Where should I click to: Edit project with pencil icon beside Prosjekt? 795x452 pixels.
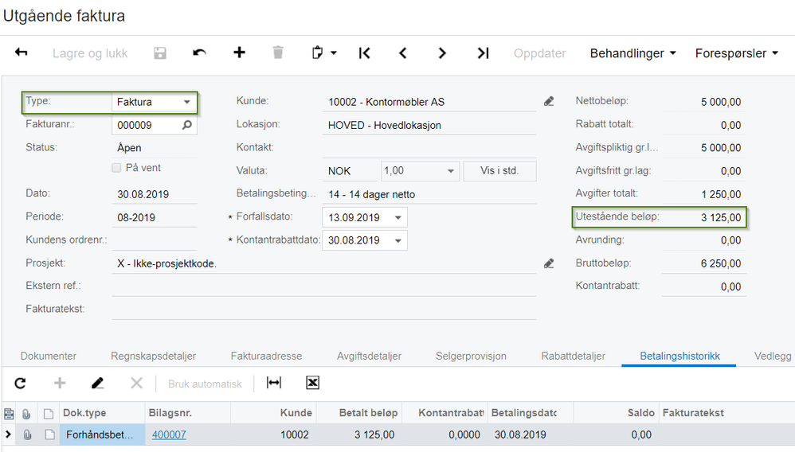point(549,263)
